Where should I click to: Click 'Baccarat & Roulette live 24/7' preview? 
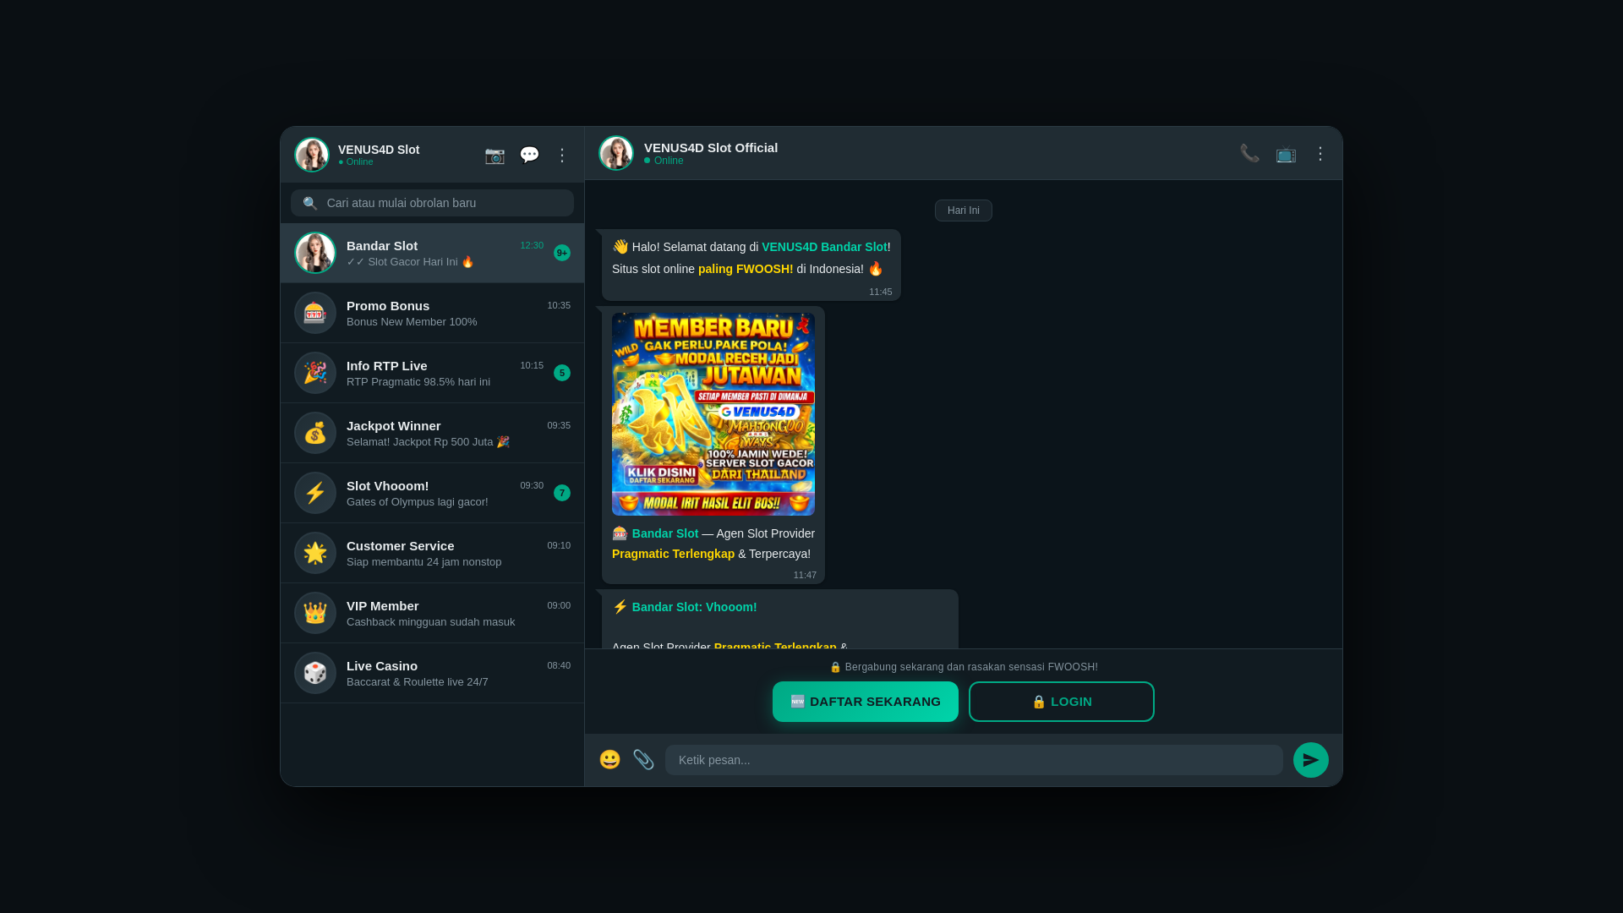[418, 682]
